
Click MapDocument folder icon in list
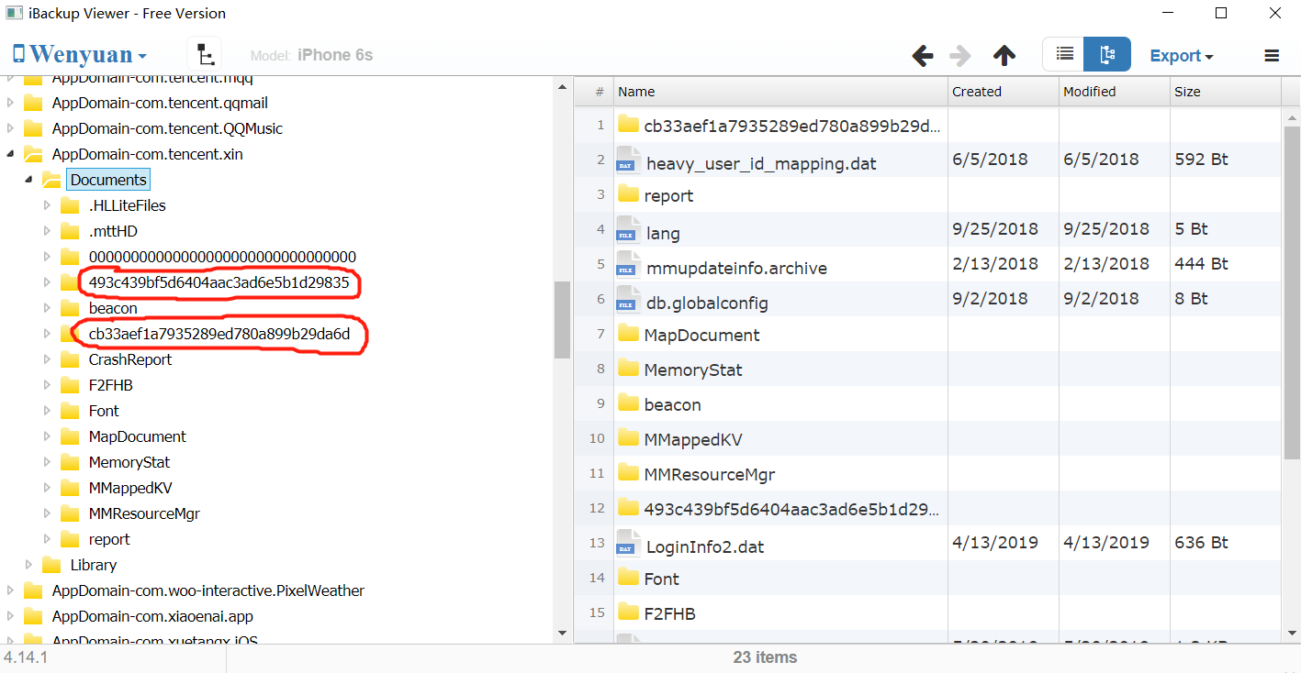[628, 333]
